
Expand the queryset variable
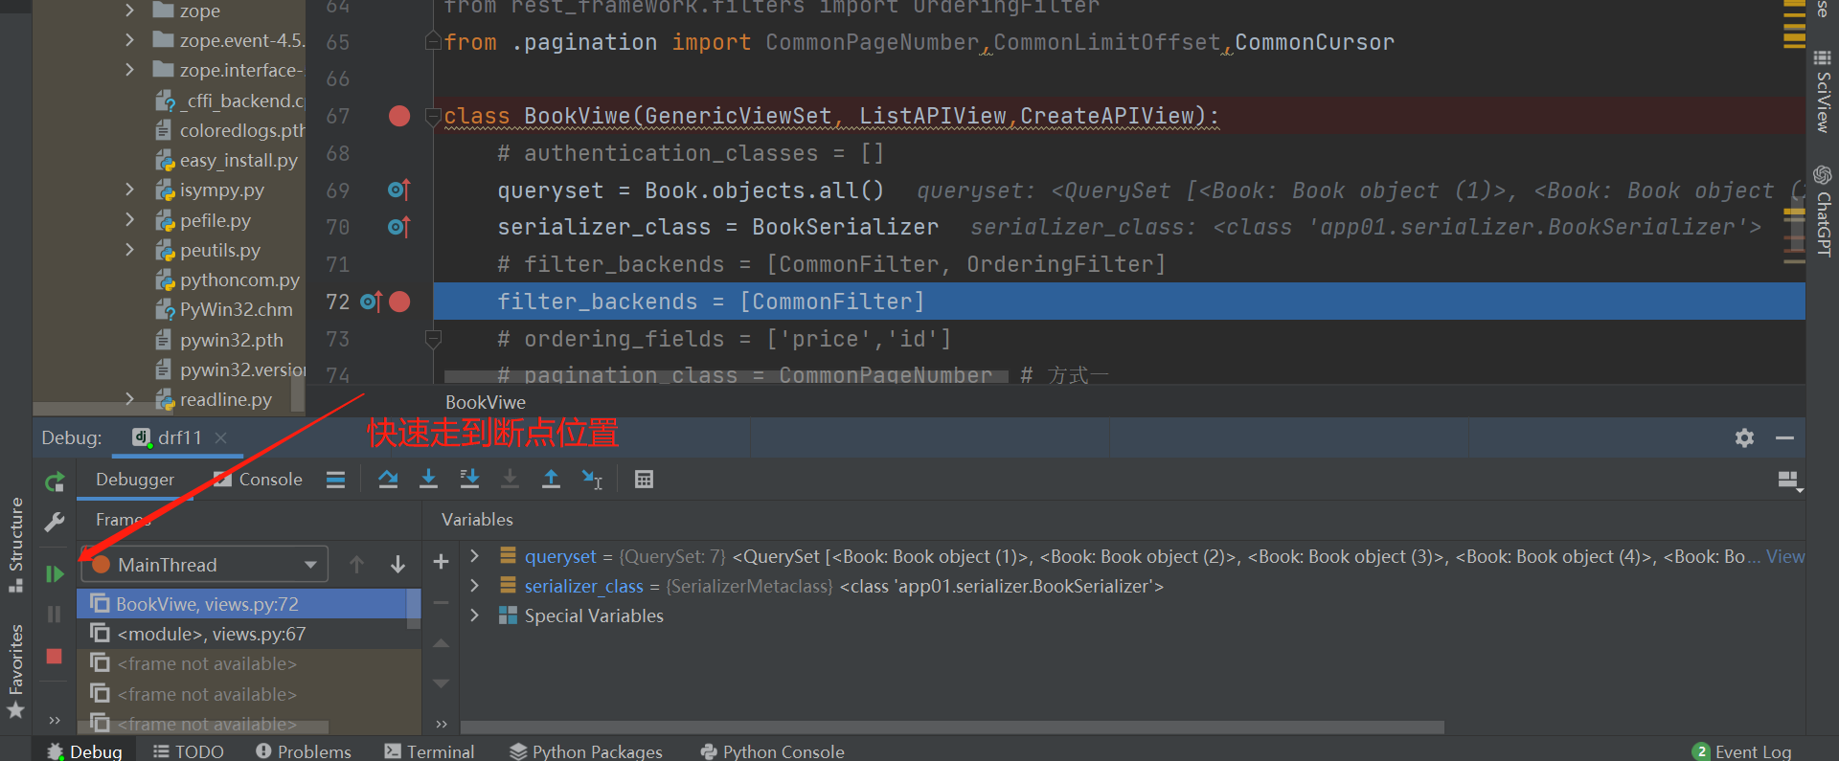[474, 556]
